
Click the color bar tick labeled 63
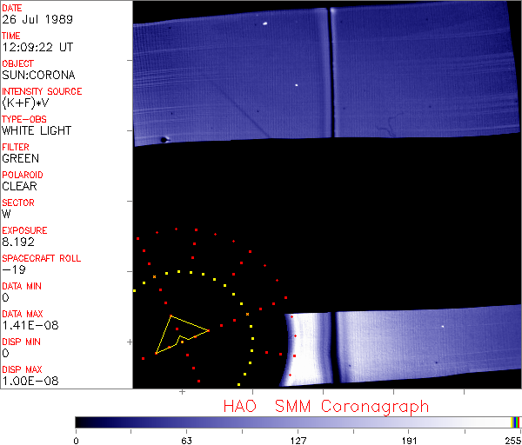point(186,440)
